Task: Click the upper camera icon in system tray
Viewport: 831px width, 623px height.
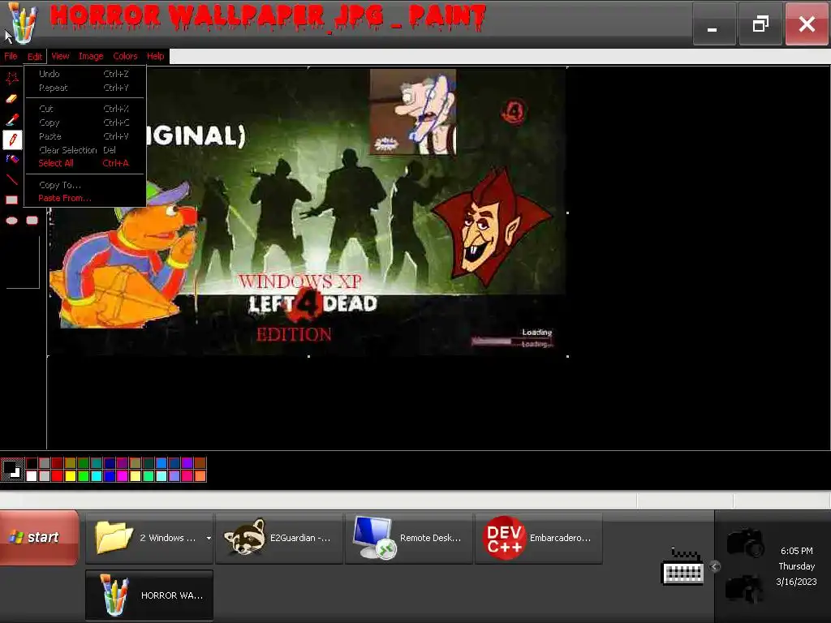Action: 745,542
